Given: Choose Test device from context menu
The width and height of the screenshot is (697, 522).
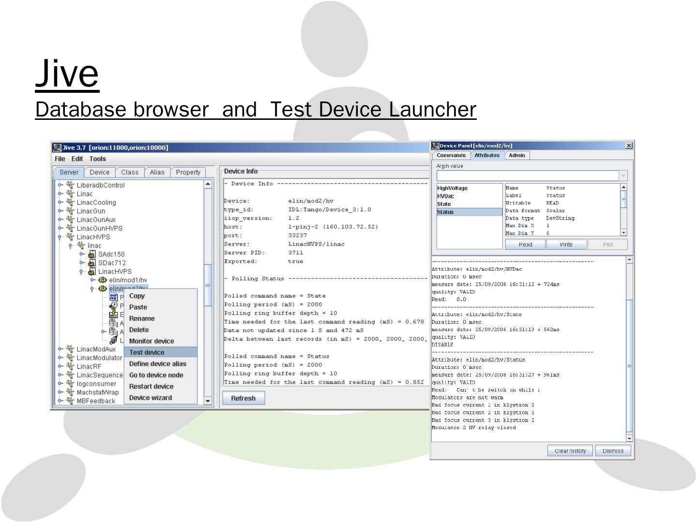Looking at the screenshot, I should 147,352.
